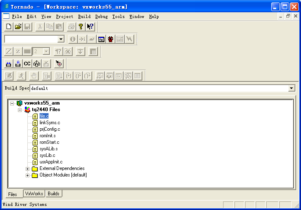Click the Download to target icon

tap(59, 64)
